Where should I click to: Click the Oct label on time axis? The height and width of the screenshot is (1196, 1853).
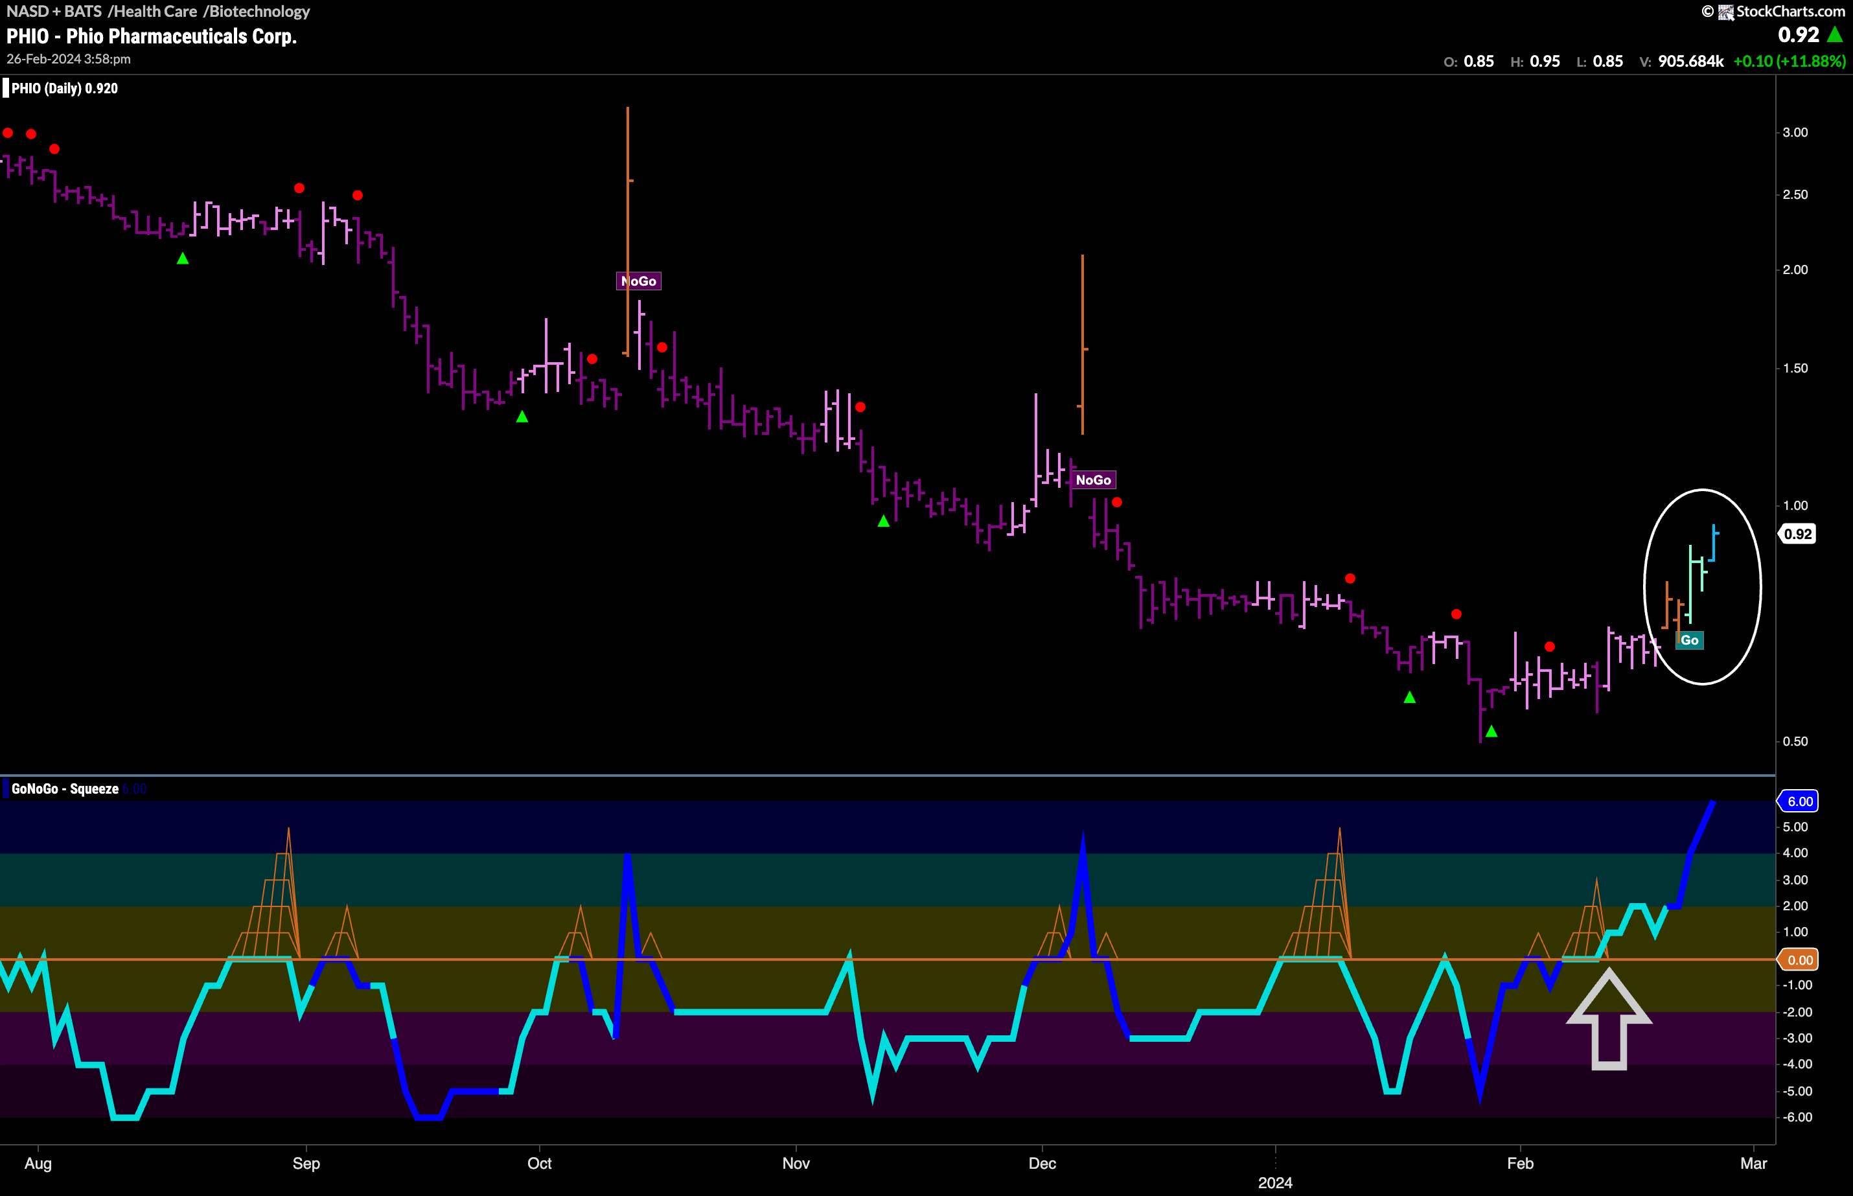pyautogui.click(x=539, y=1164)
